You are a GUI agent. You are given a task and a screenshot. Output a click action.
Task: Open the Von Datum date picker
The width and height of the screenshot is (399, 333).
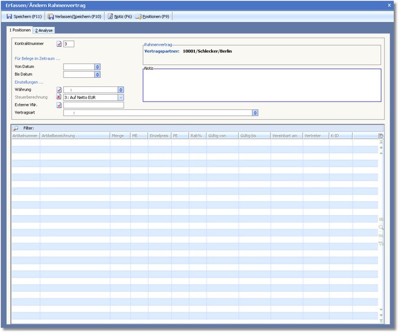pyautogui.click(x=97, y=67)
